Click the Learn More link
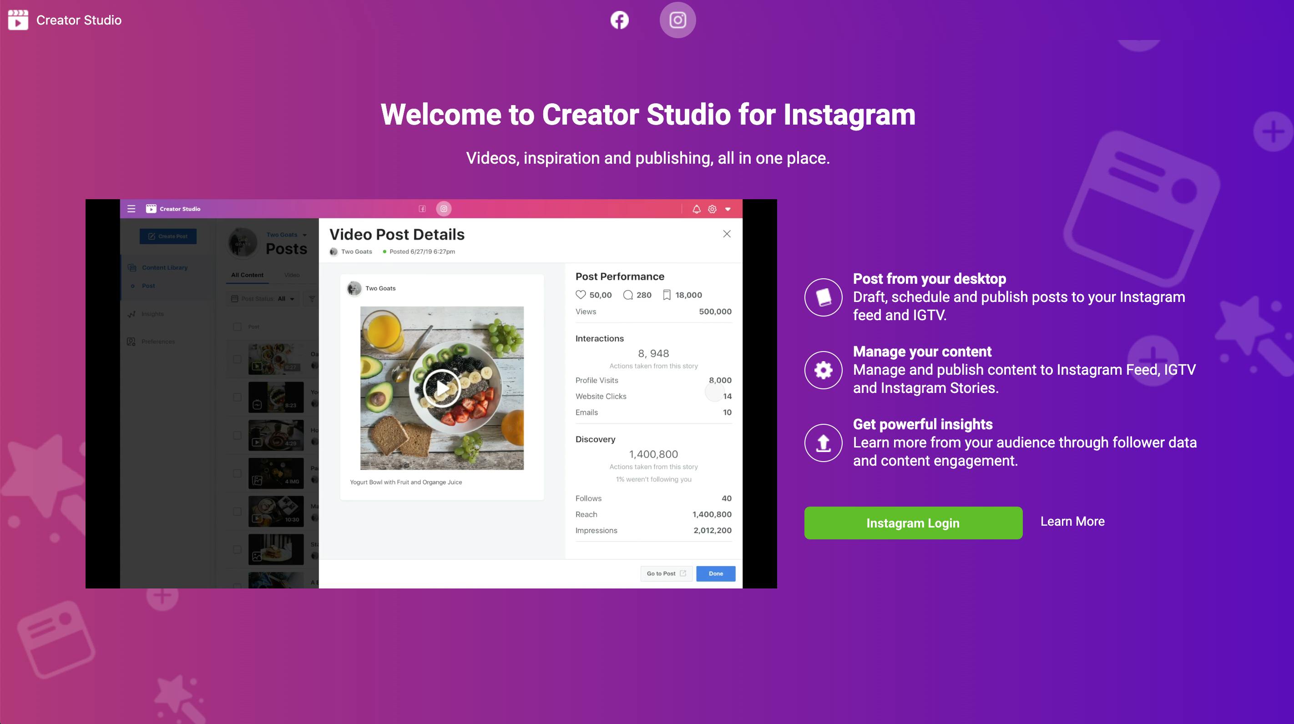Image resolution: width=1294 pixels, height=724 pixels. pos(1073,522)
